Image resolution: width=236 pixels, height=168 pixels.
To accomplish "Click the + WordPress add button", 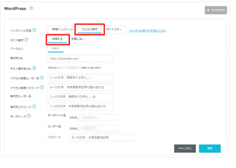I will pos(216,10).
